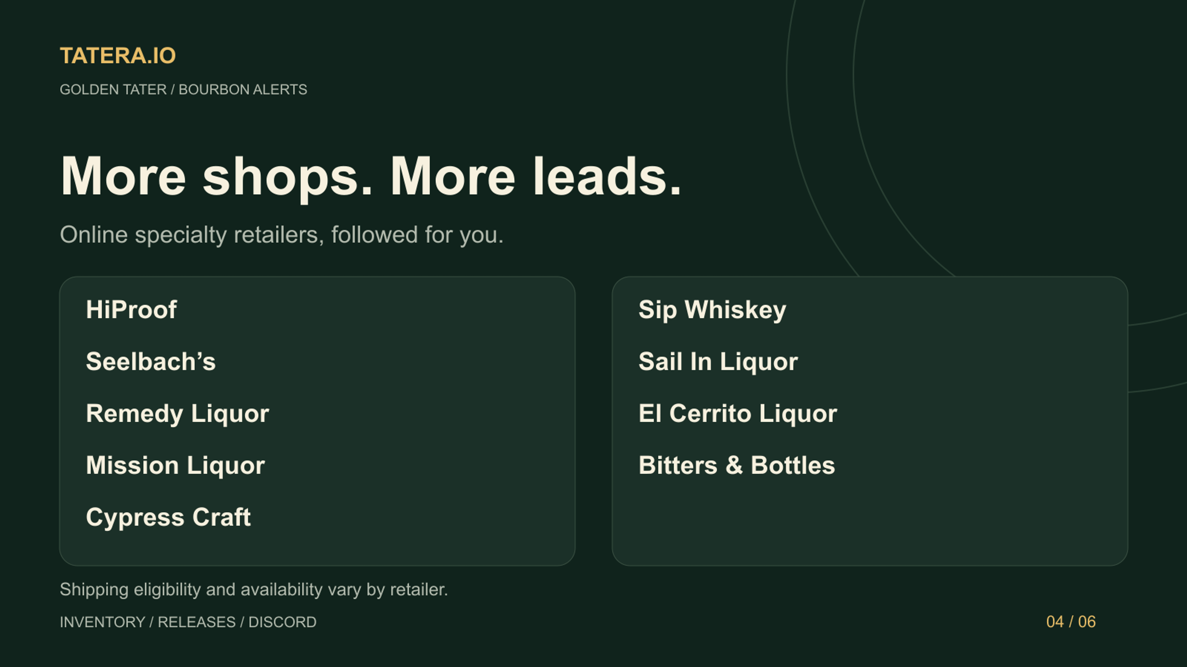Click the Sip Whiskey entry

click(x=712, y=310)
